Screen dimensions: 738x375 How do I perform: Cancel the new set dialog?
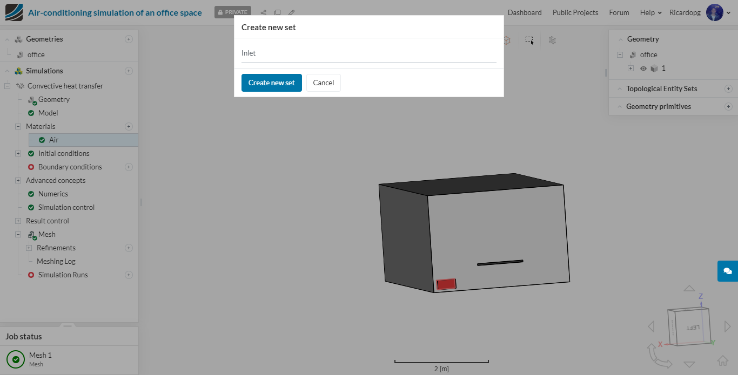pos(324,83)
